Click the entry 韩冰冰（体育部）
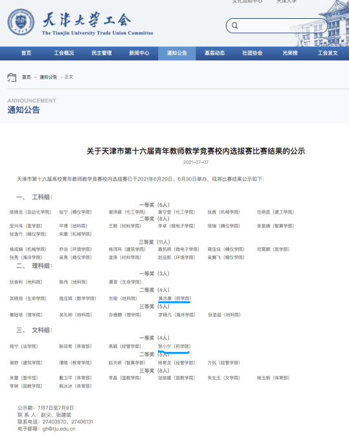349x448 pixels. (76, 386)
